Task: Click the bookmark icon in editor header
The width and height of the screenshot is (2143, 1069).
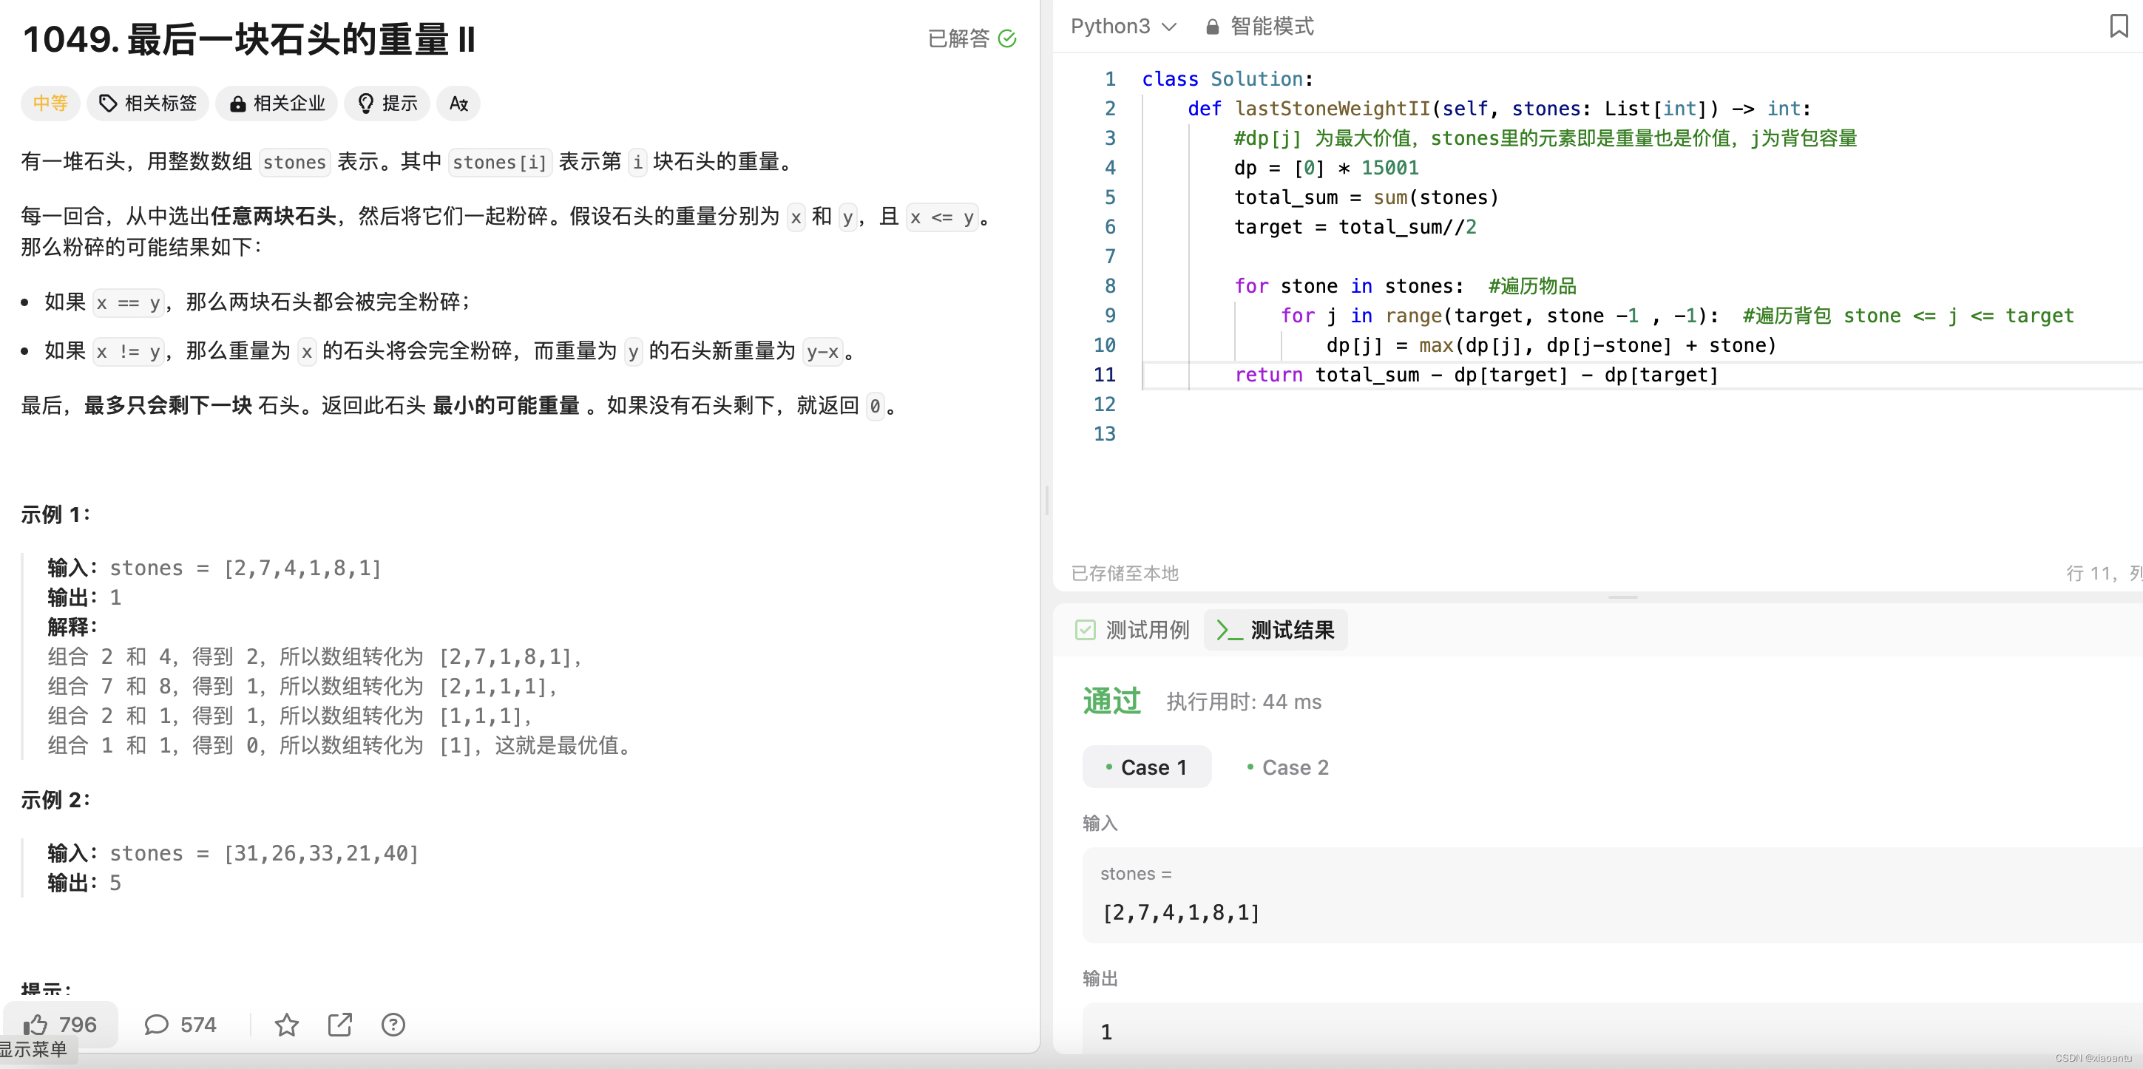Action: pyautogui.click(x=2119, y=26)
